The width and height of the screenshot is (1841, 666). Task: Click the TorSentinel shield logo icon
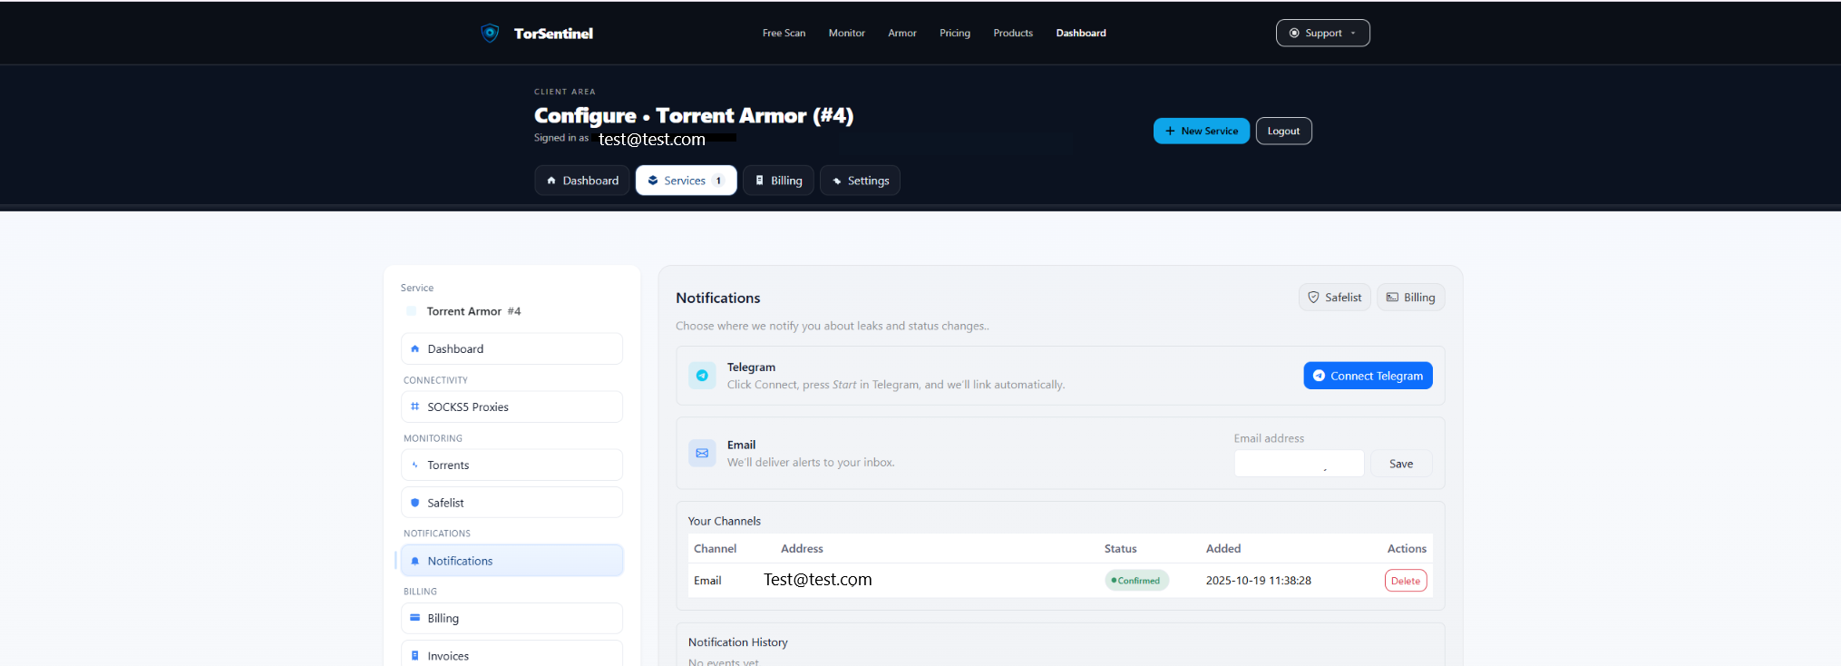[x=490, y=34]
